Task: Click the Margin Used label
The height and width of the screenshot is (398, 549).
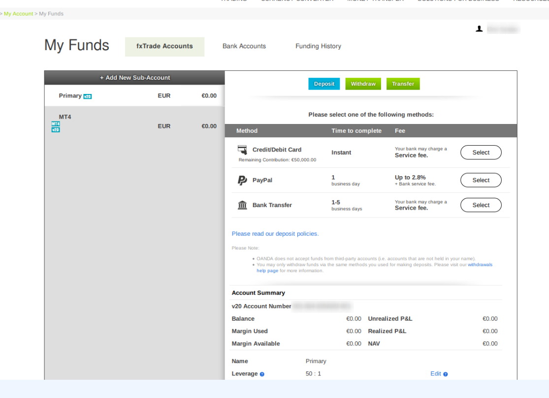Action: [250, 331]
